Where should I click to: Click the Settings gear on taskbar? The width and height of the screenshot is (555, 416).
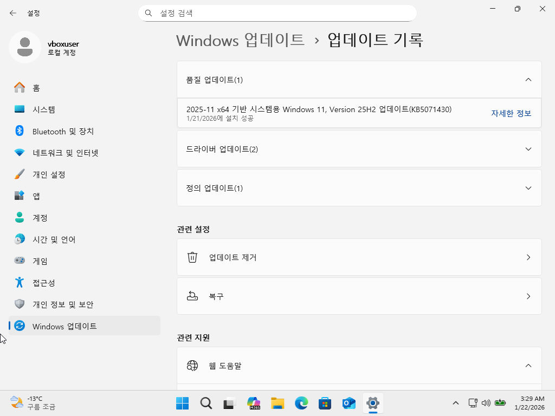pyautogui.click(x=373, y=403)
